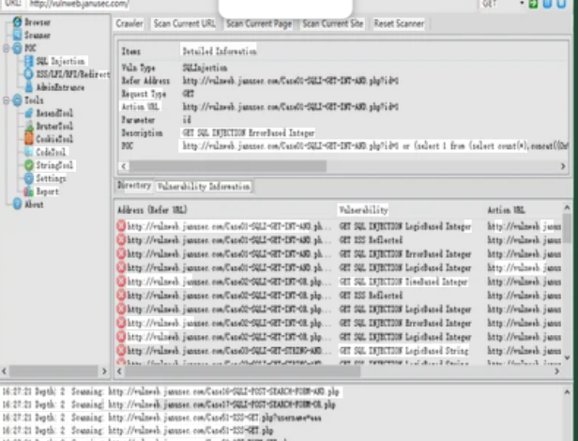
Task: Click Scan Current Site button
Action: pyautogui.click(x=333, y=23)
